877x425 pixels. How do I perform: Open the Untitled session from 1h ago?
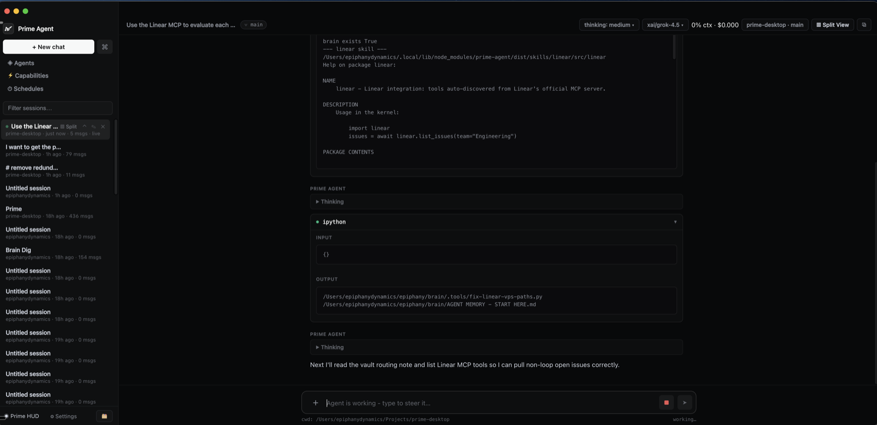55,191
